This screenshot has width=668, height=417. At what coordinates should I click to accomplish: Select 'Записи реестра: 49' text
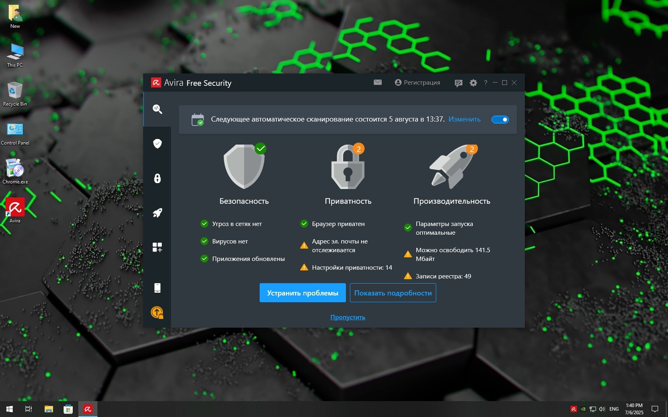point(443,276)
